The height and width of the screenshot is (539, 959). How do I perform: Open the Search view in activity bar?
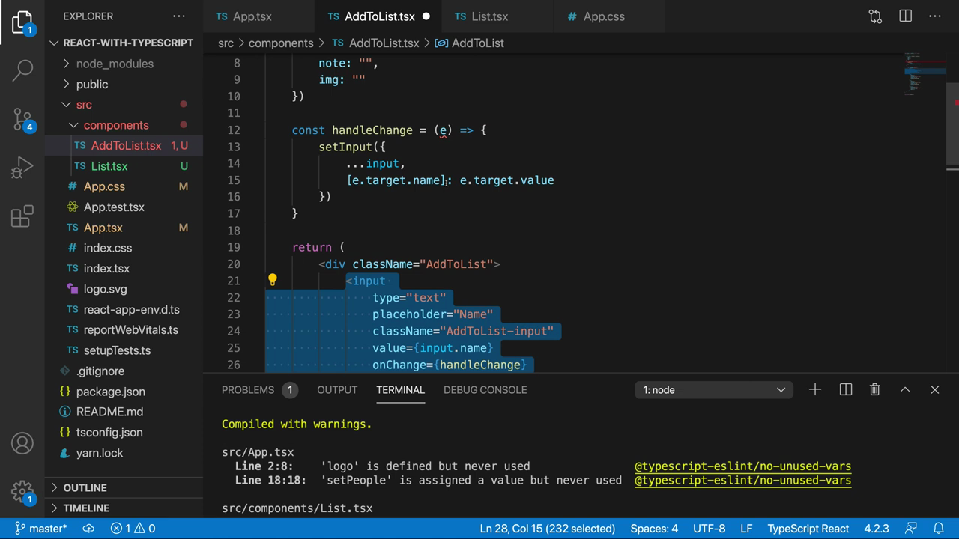(x=22, y=70)
